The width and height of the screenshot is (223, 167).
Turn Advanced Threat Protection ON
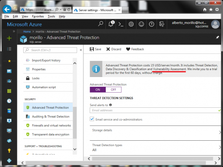click(x=98, y=90)
